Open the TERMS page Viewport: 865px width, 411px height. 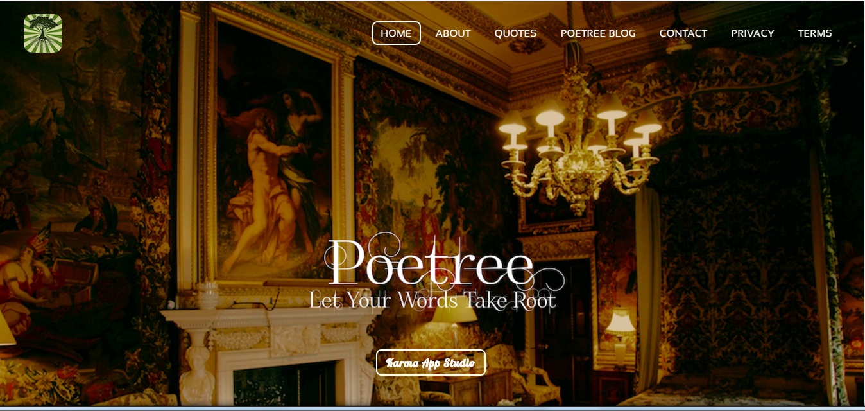click(815, 33)
